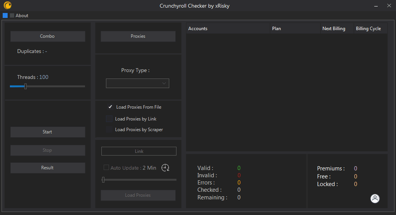Sort by the Billing Cycle column header
This screenshot has height=215, width=396.
[370, 29]
